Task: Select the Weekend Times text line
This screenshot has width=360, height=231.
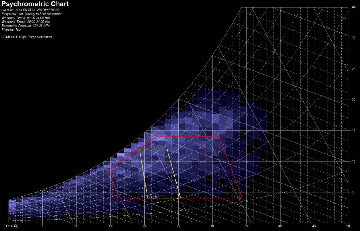Action: tap(26, 22)
